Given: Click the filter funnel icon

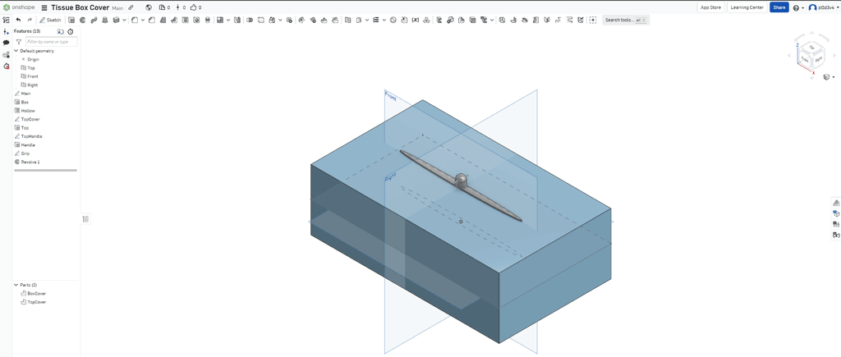Looking at the screenshot, I should (19, 42).
